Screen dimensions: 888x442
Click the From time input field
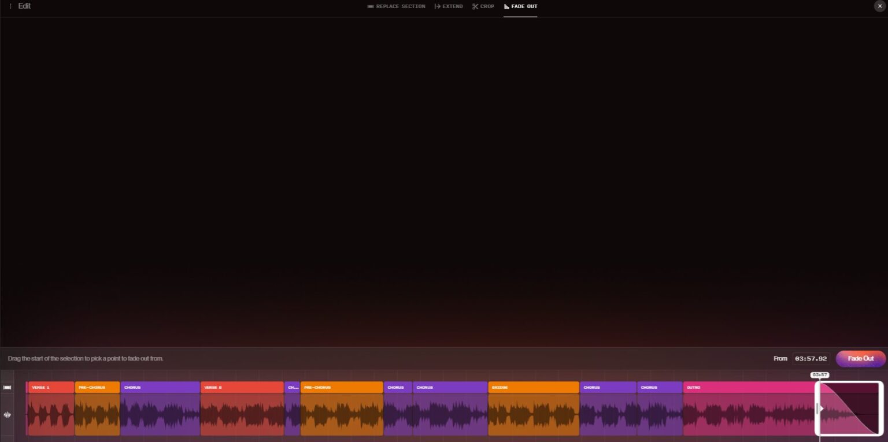pos(811,359)
